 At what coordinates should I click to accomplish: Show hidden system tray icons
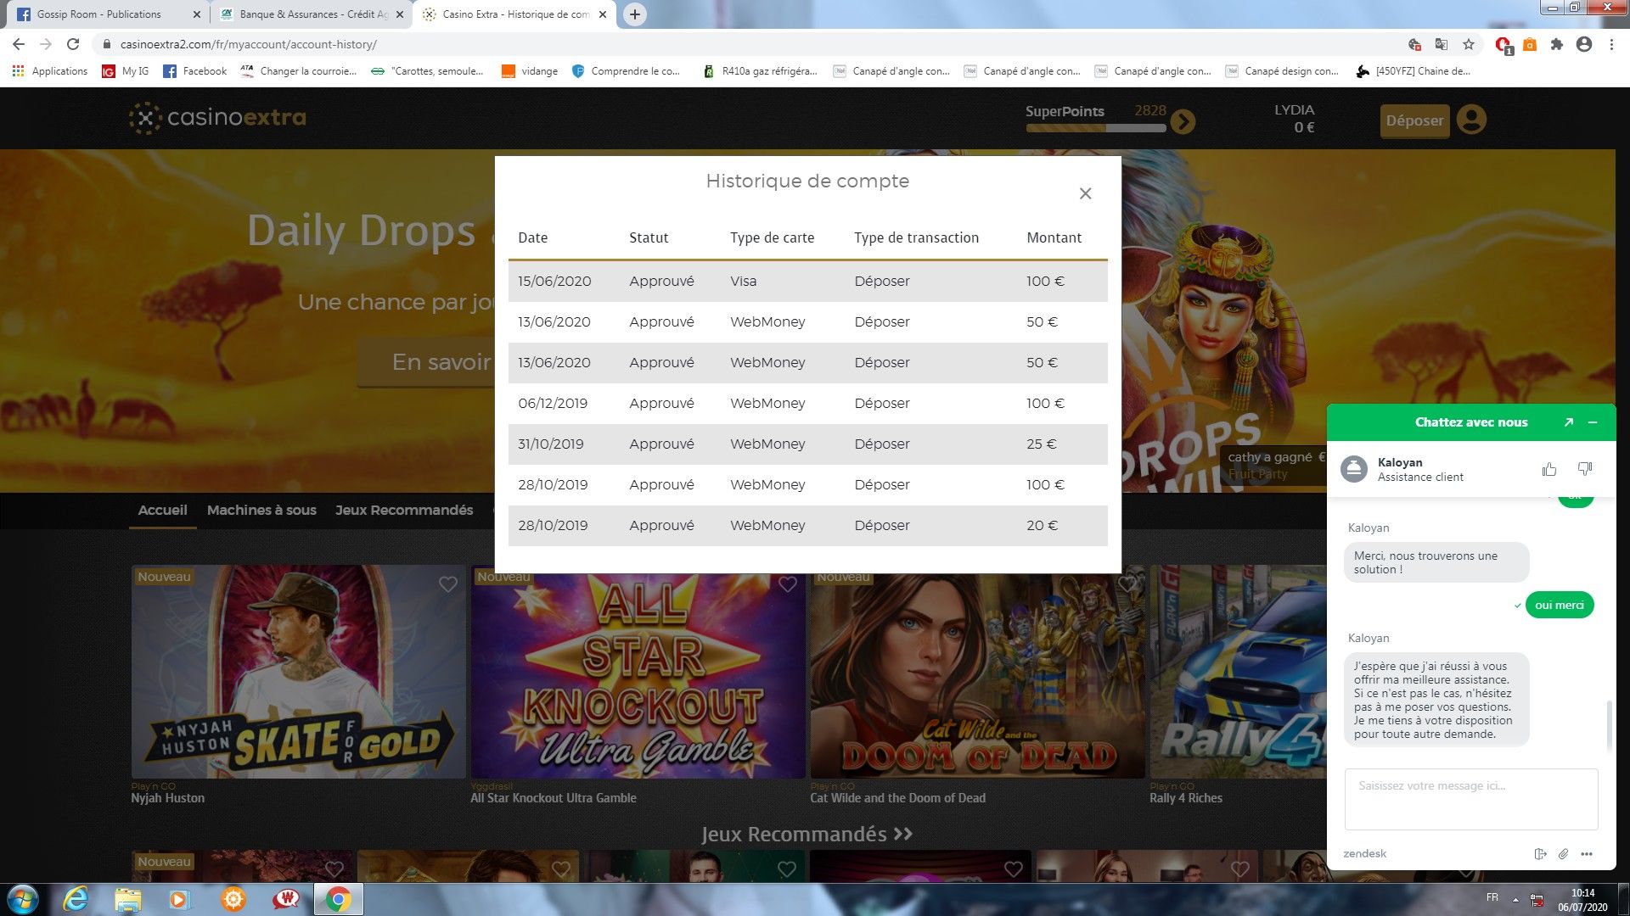coord(1515,899)
